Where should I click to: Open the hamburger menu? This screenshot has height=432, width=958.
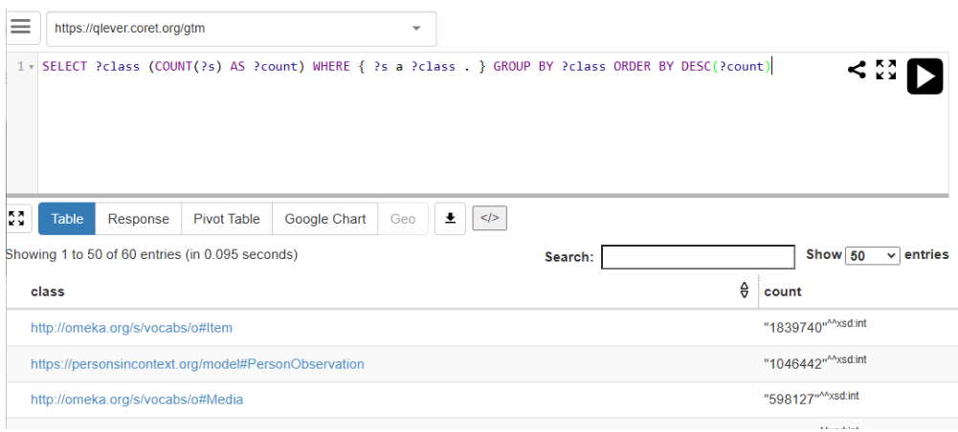pos(20,27)
